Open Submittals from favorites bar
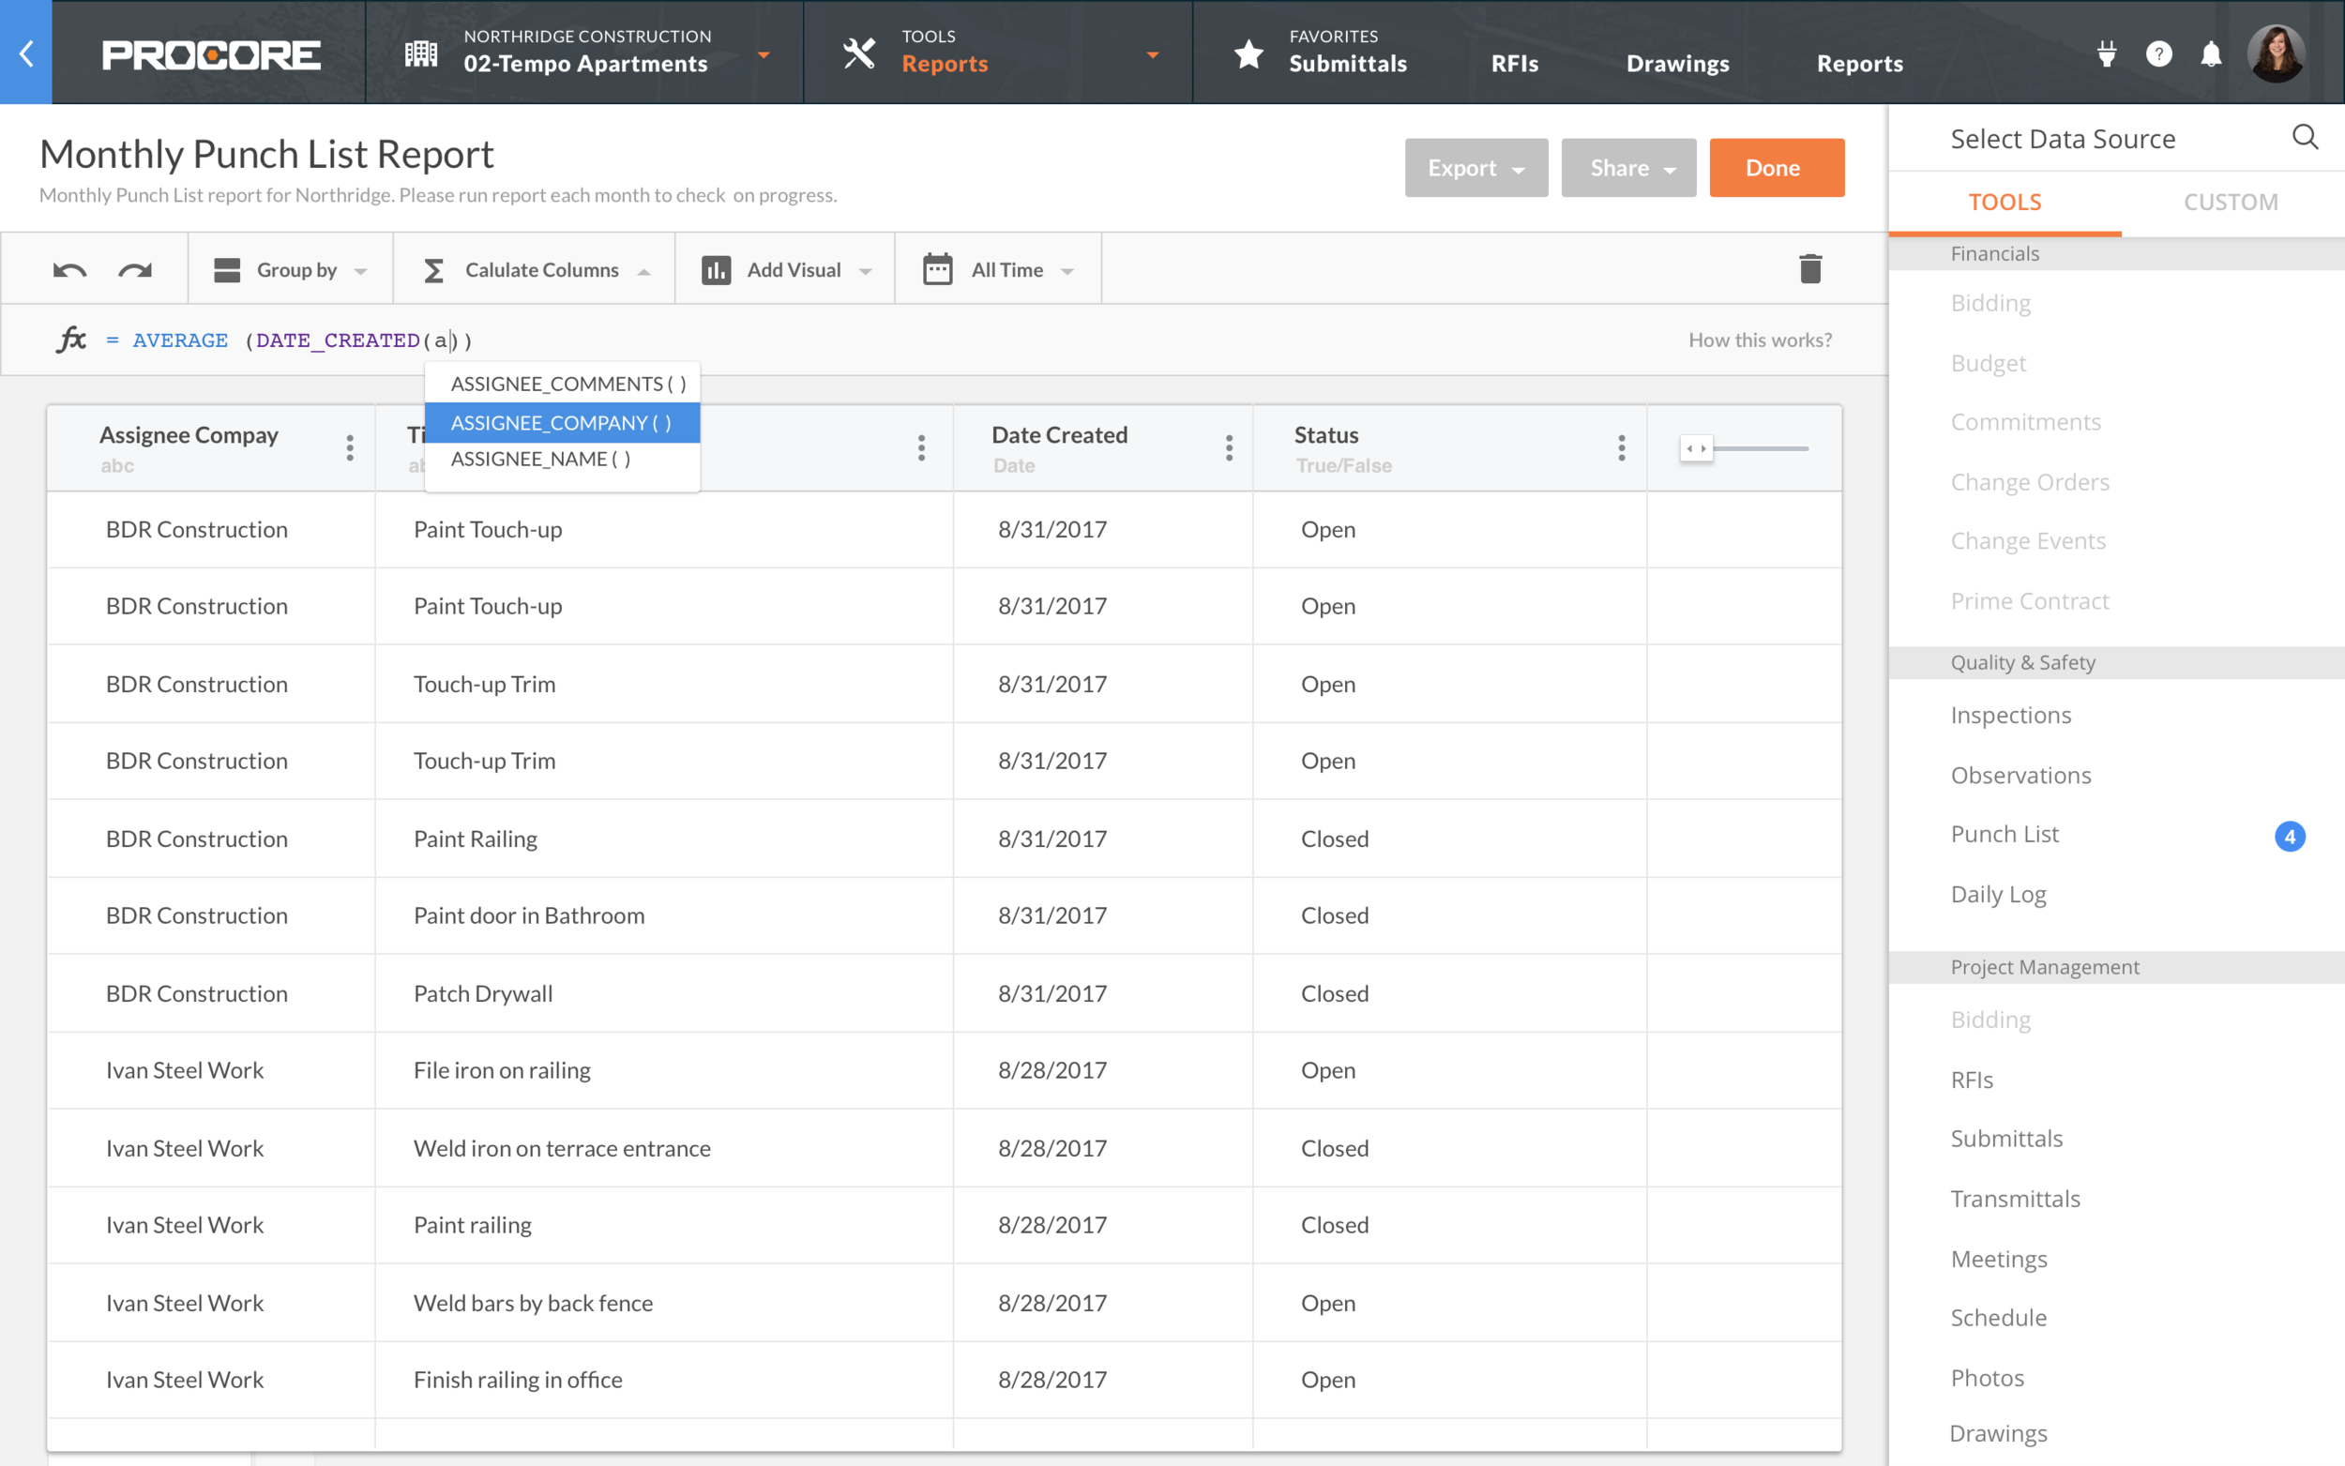2345x1466 pixels. 1348,64
